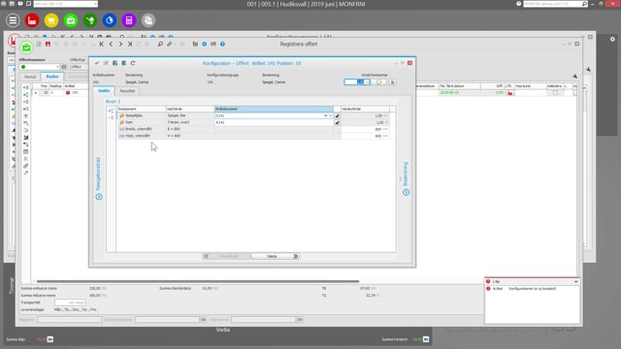Switch to the Huvud tab

coord(30,77)
